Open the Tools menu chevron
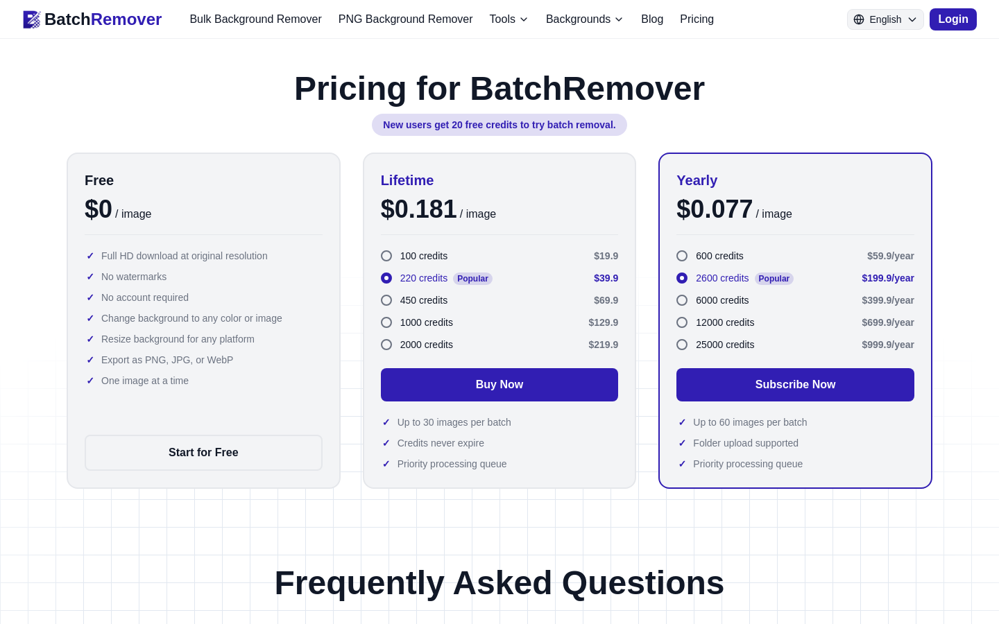 [x=524, y=19]
